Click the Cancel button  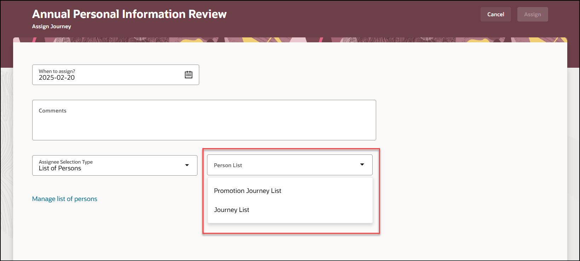pos(495,14)
